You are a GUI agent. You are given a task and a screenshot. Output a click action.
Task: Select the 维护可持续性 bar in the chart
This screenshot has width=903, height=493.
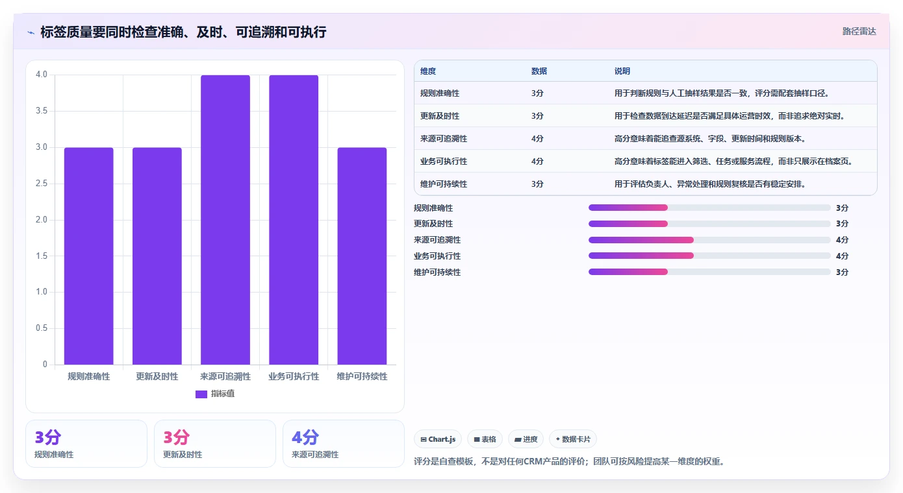[x=362, y=256]
